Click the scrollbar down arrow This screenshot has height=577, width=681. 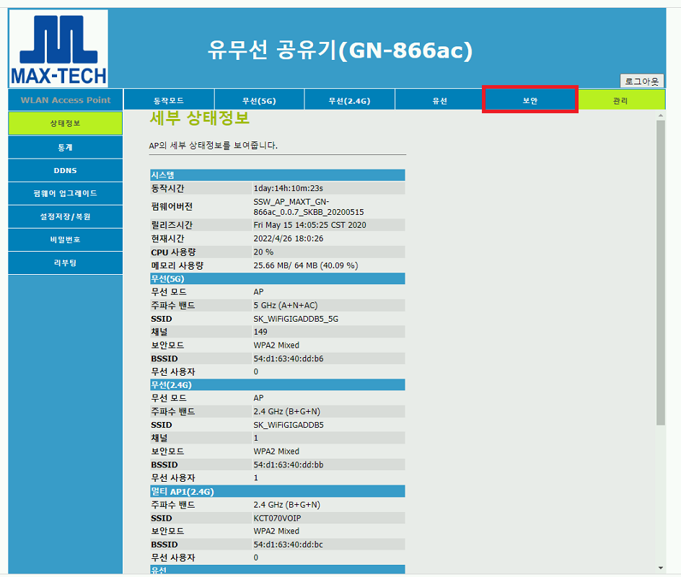(x=661, y=568)
